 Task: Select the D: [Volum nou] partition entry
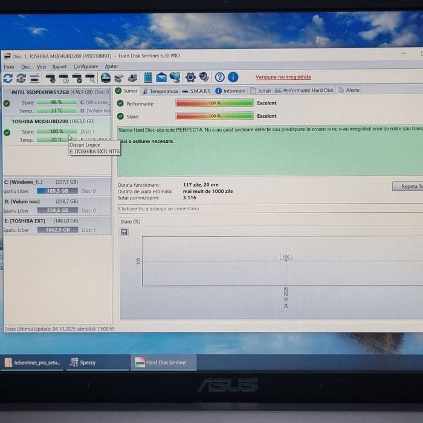coord(57,206)
